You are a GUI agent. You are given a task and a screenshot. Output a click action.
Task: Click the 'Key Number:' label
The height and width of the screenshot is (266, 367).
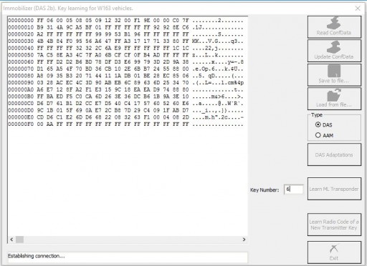point(264,190)
